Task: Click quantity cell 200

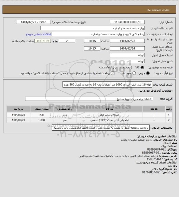Action: [x=42, y=115]
